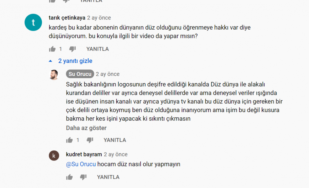Image resolution: width=309 pixels, height=188 pixels.
Task: Like Su Orucu's reply
Action: coord(69,140)
